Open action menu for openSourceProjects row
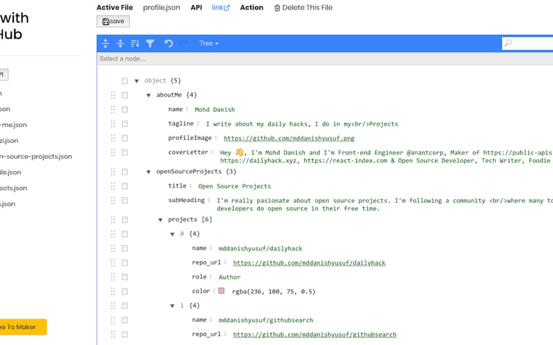This screenshot has width=553, height=345. (x=124, y=171)
